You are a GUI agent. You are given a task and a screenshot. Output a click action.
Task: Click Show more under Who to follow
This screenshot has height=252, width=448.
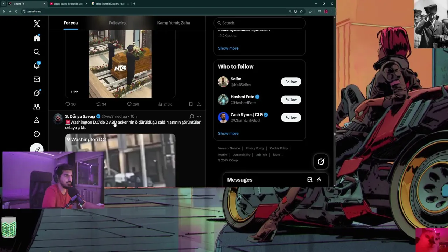click(228, 133)
